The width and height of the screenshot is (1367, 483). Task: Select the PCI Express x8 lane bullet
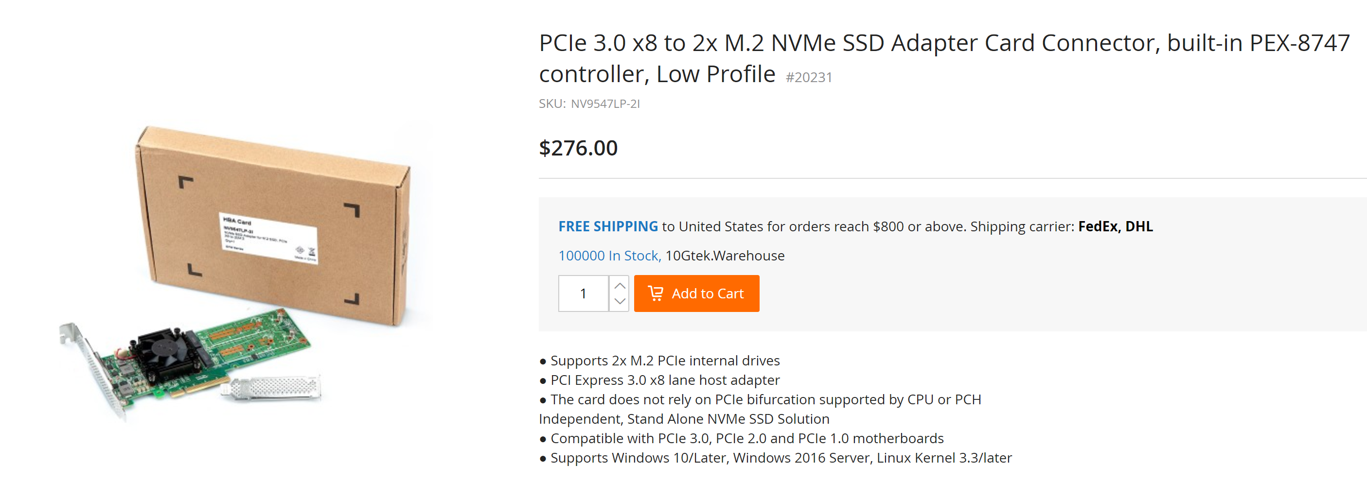pos(664,380)
